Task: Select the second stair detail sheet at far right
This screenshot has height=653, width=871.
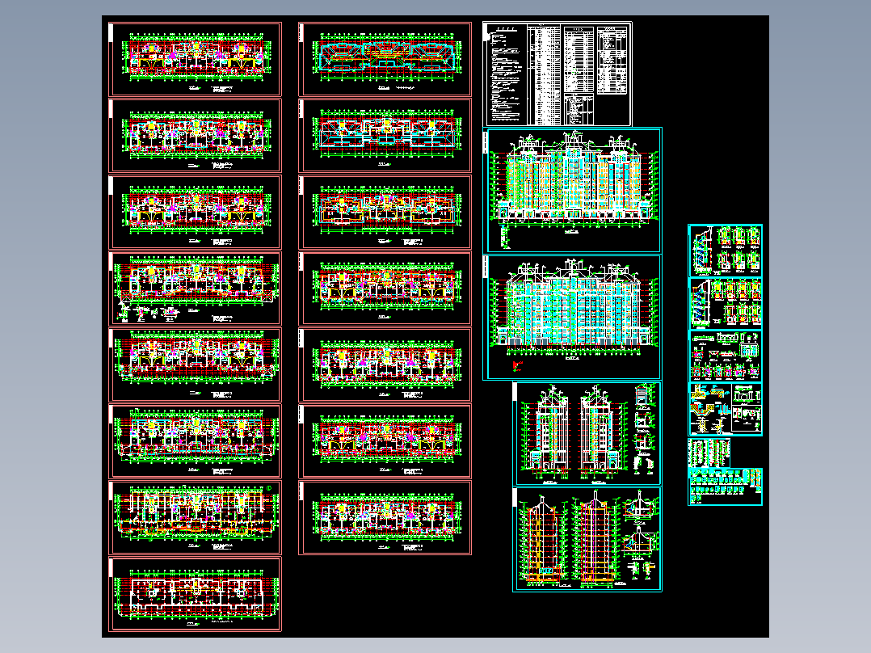Action: pyautogui.click(x=725, y=303)
